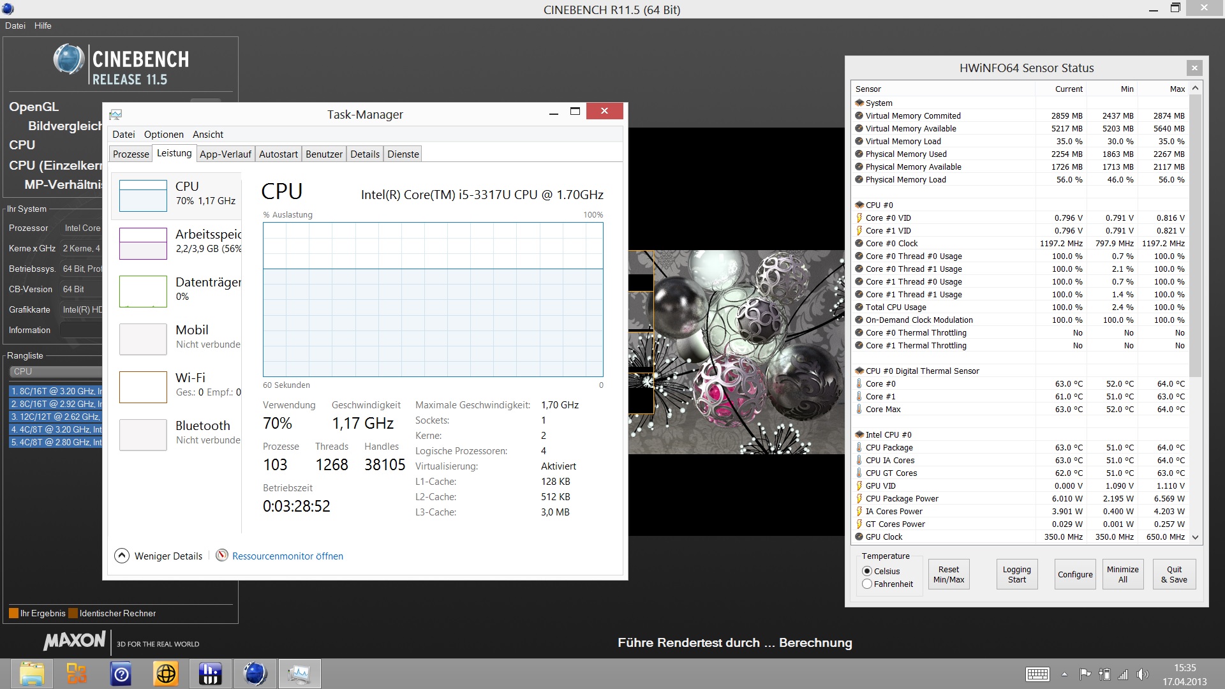Click the volume speaker tray icon
Viewport: 1225px width, 689px height.
point(1142,674)
